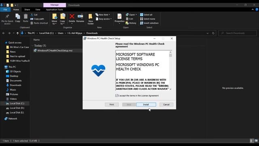259x146 pixels.
Task: Go forward in Explorer navigation
Action: pos(9,33)
